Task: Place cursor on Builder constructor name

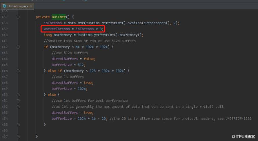Action: click(59, 17)
